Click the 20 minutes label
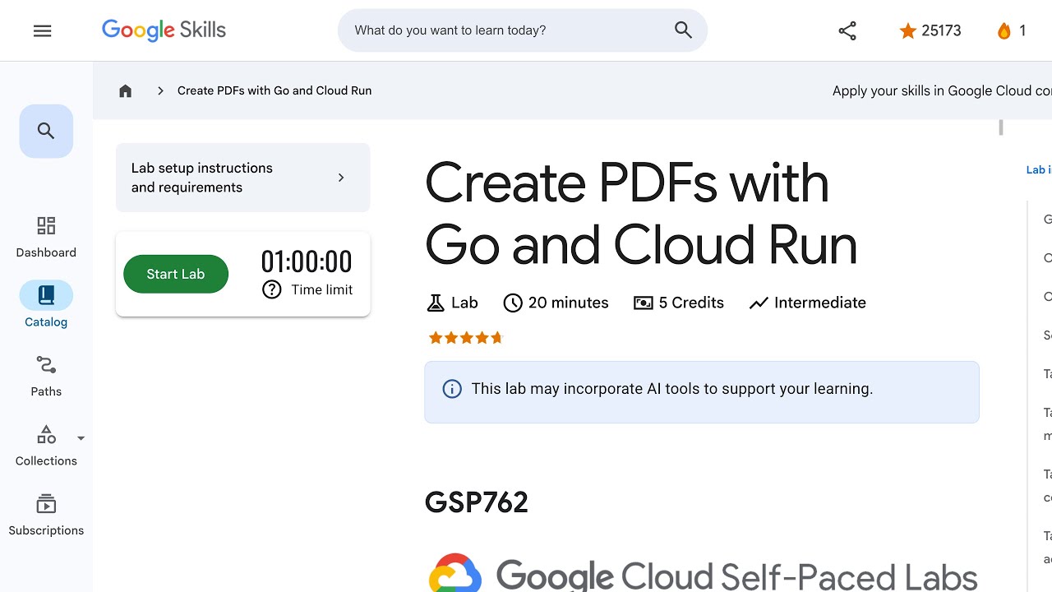This screenshot has height=592, width=1052. (569, 303)
